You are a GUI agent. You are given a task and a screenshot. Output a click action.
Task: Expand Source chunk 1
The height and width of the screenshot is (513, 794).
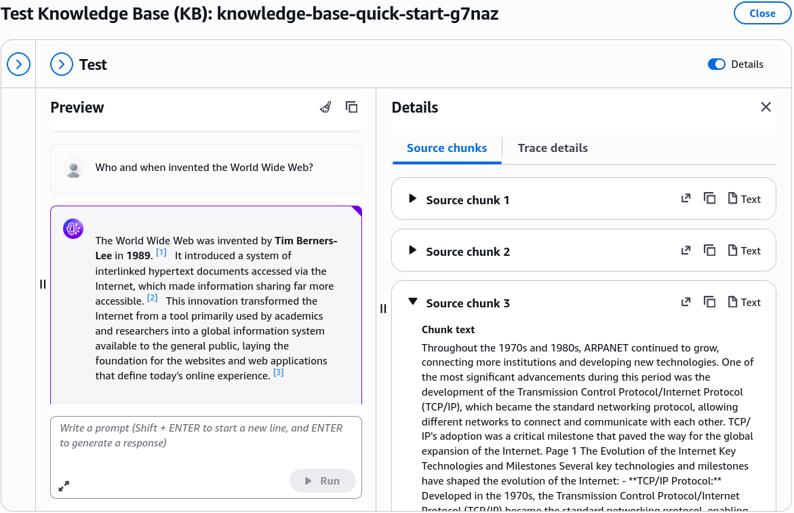point(412,199)
